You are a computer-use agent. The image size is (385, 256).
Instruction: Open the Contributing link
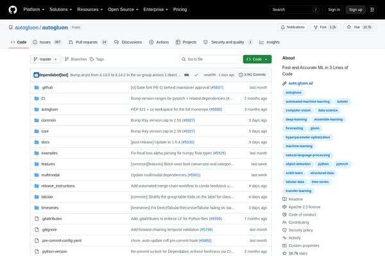(x=296, y=223)
